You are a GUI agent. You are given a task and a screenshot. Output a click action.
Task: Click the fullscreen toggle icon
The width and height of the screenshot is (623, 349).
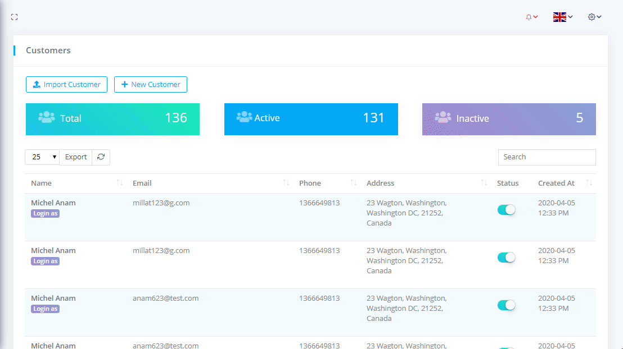point(15,17)
